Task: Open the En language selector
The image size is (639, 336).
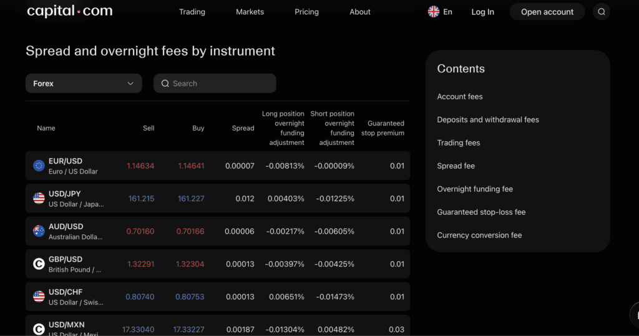Action: (x=440, y=12)
